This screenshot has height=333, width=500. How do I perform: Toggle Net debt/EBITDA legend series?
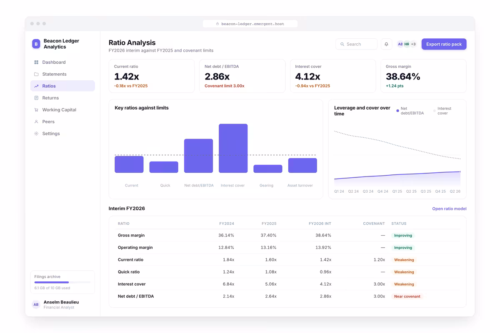point(410,111)
